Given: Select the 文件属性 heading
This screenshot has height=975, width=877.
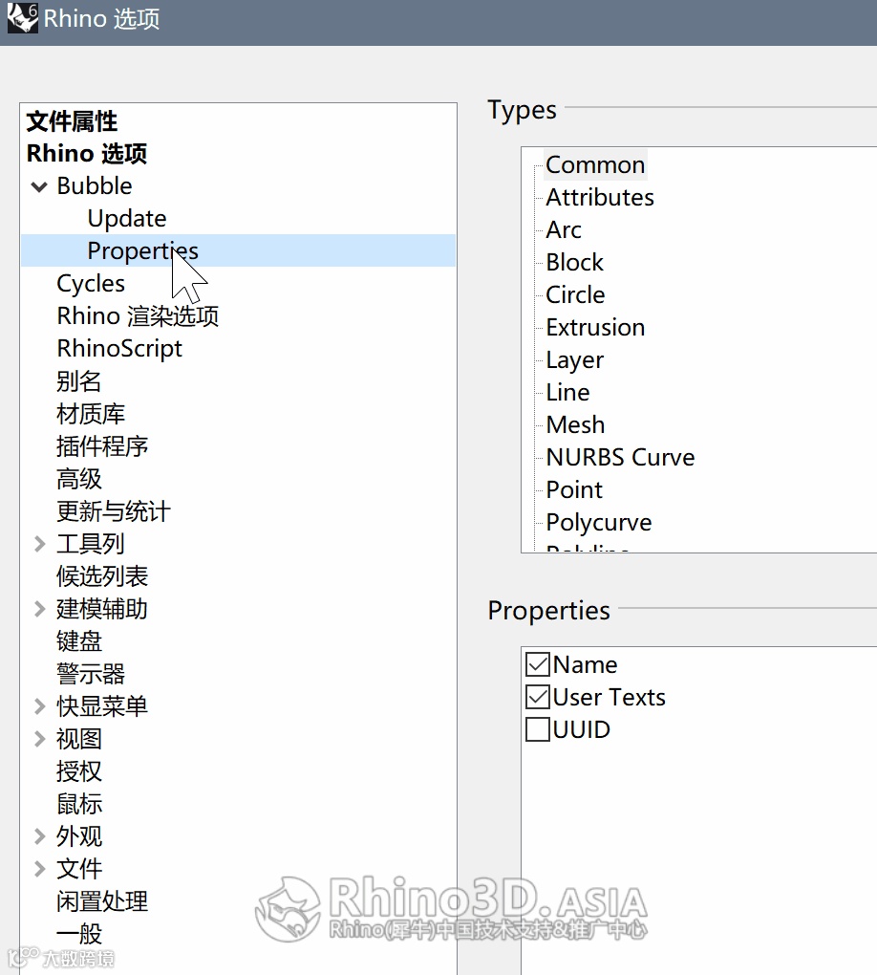Looking at the screenshot, I should [72, 121].
